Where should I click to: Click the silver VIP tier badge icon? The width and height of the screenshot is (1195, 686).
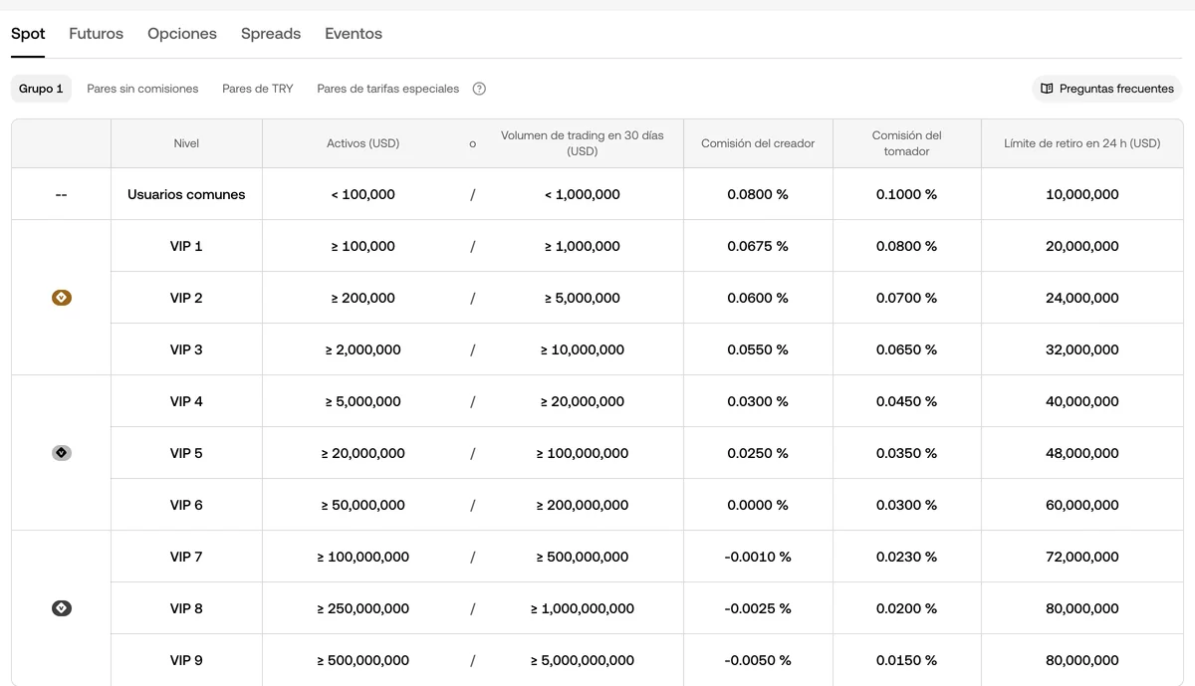point(62,453)
